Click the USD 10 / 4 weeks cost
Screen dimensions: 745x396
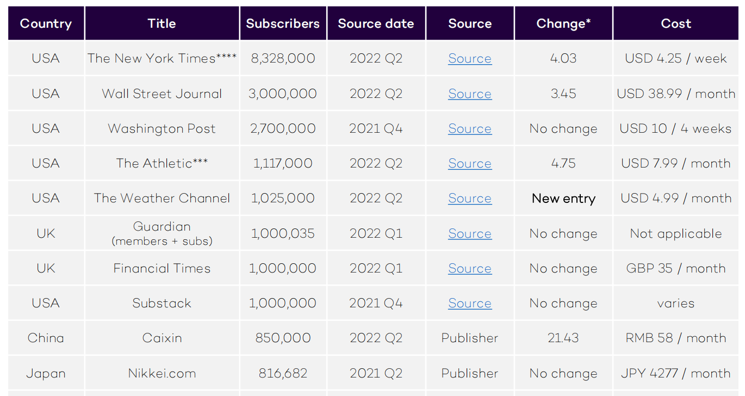tap(676, 128)
